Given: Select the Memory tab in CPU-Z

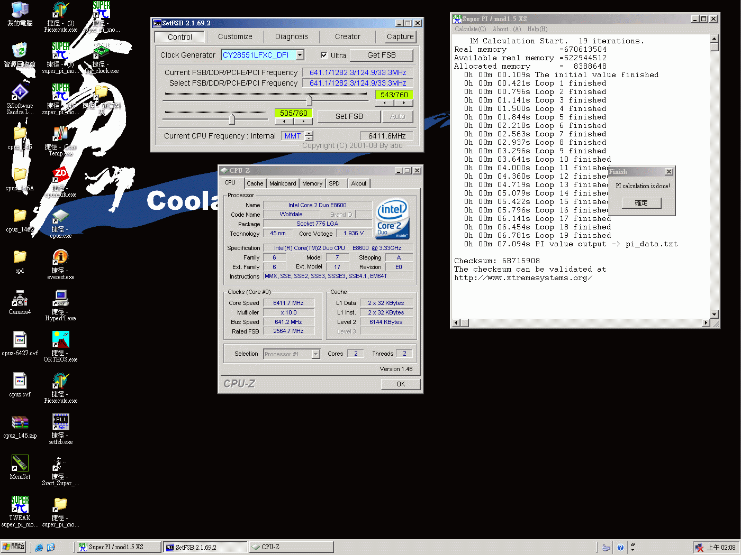Looking at the screenshot, I should 312,183.
